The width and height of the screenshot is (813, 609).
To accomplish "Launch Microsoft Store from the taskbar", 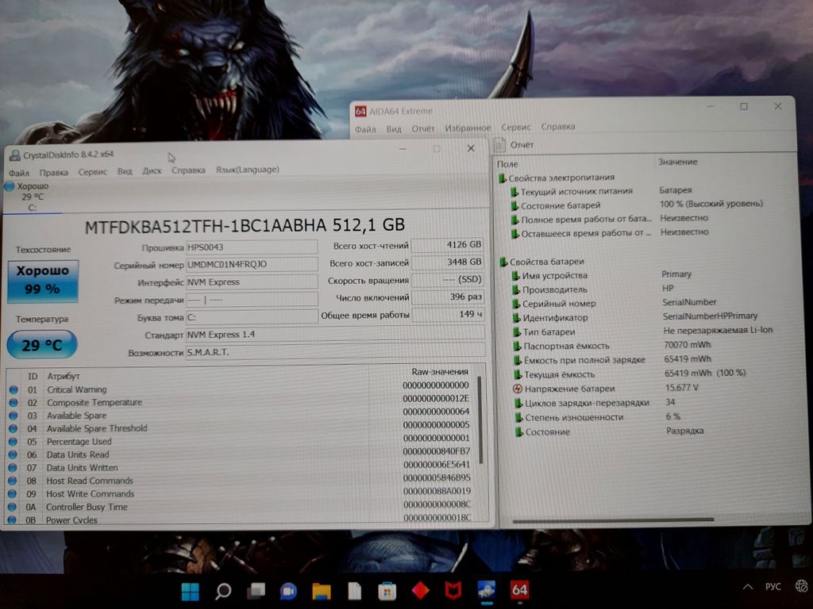I will [x=387, y=591].
